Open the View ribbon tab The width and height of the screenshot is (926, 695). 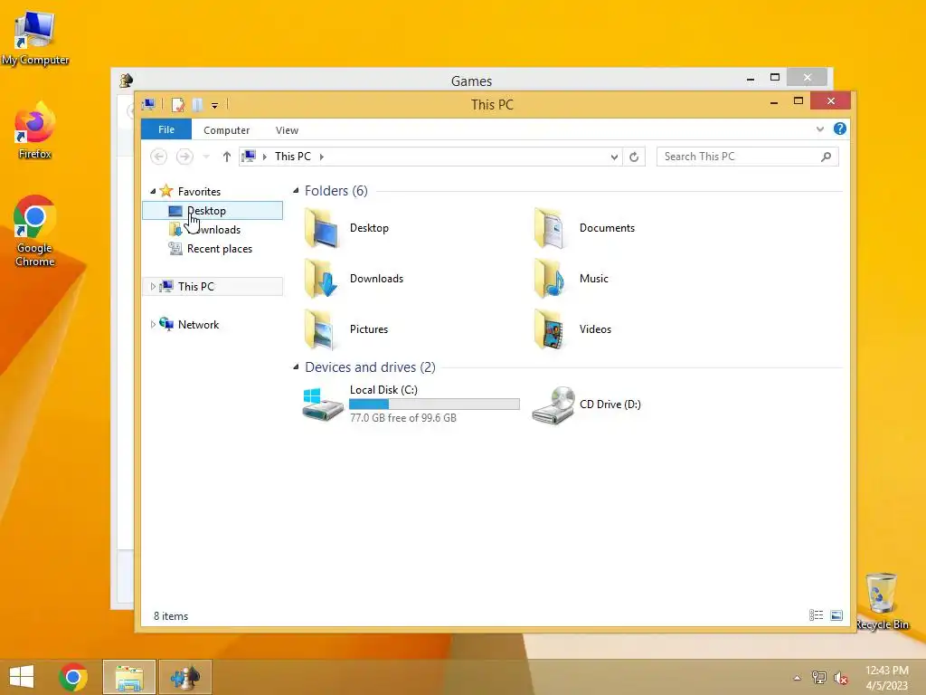coord(287,130)
